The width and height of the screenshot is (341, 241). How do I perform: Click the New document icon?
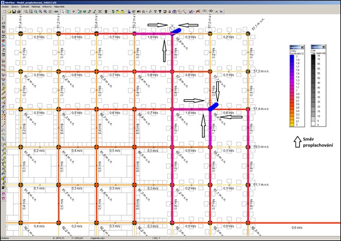point(5,11)
